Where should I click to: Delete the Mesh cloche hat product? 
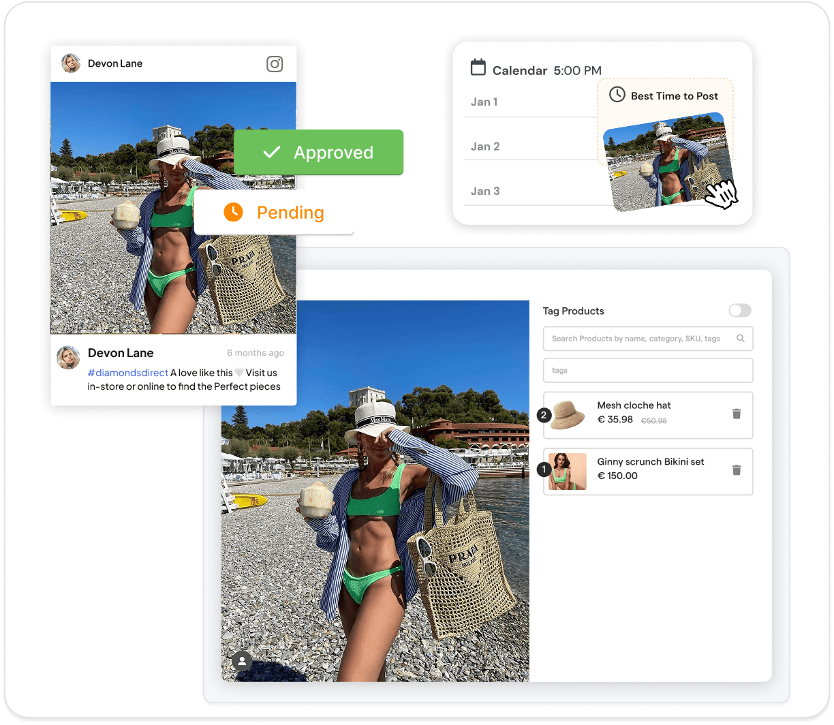coord(736,414)
